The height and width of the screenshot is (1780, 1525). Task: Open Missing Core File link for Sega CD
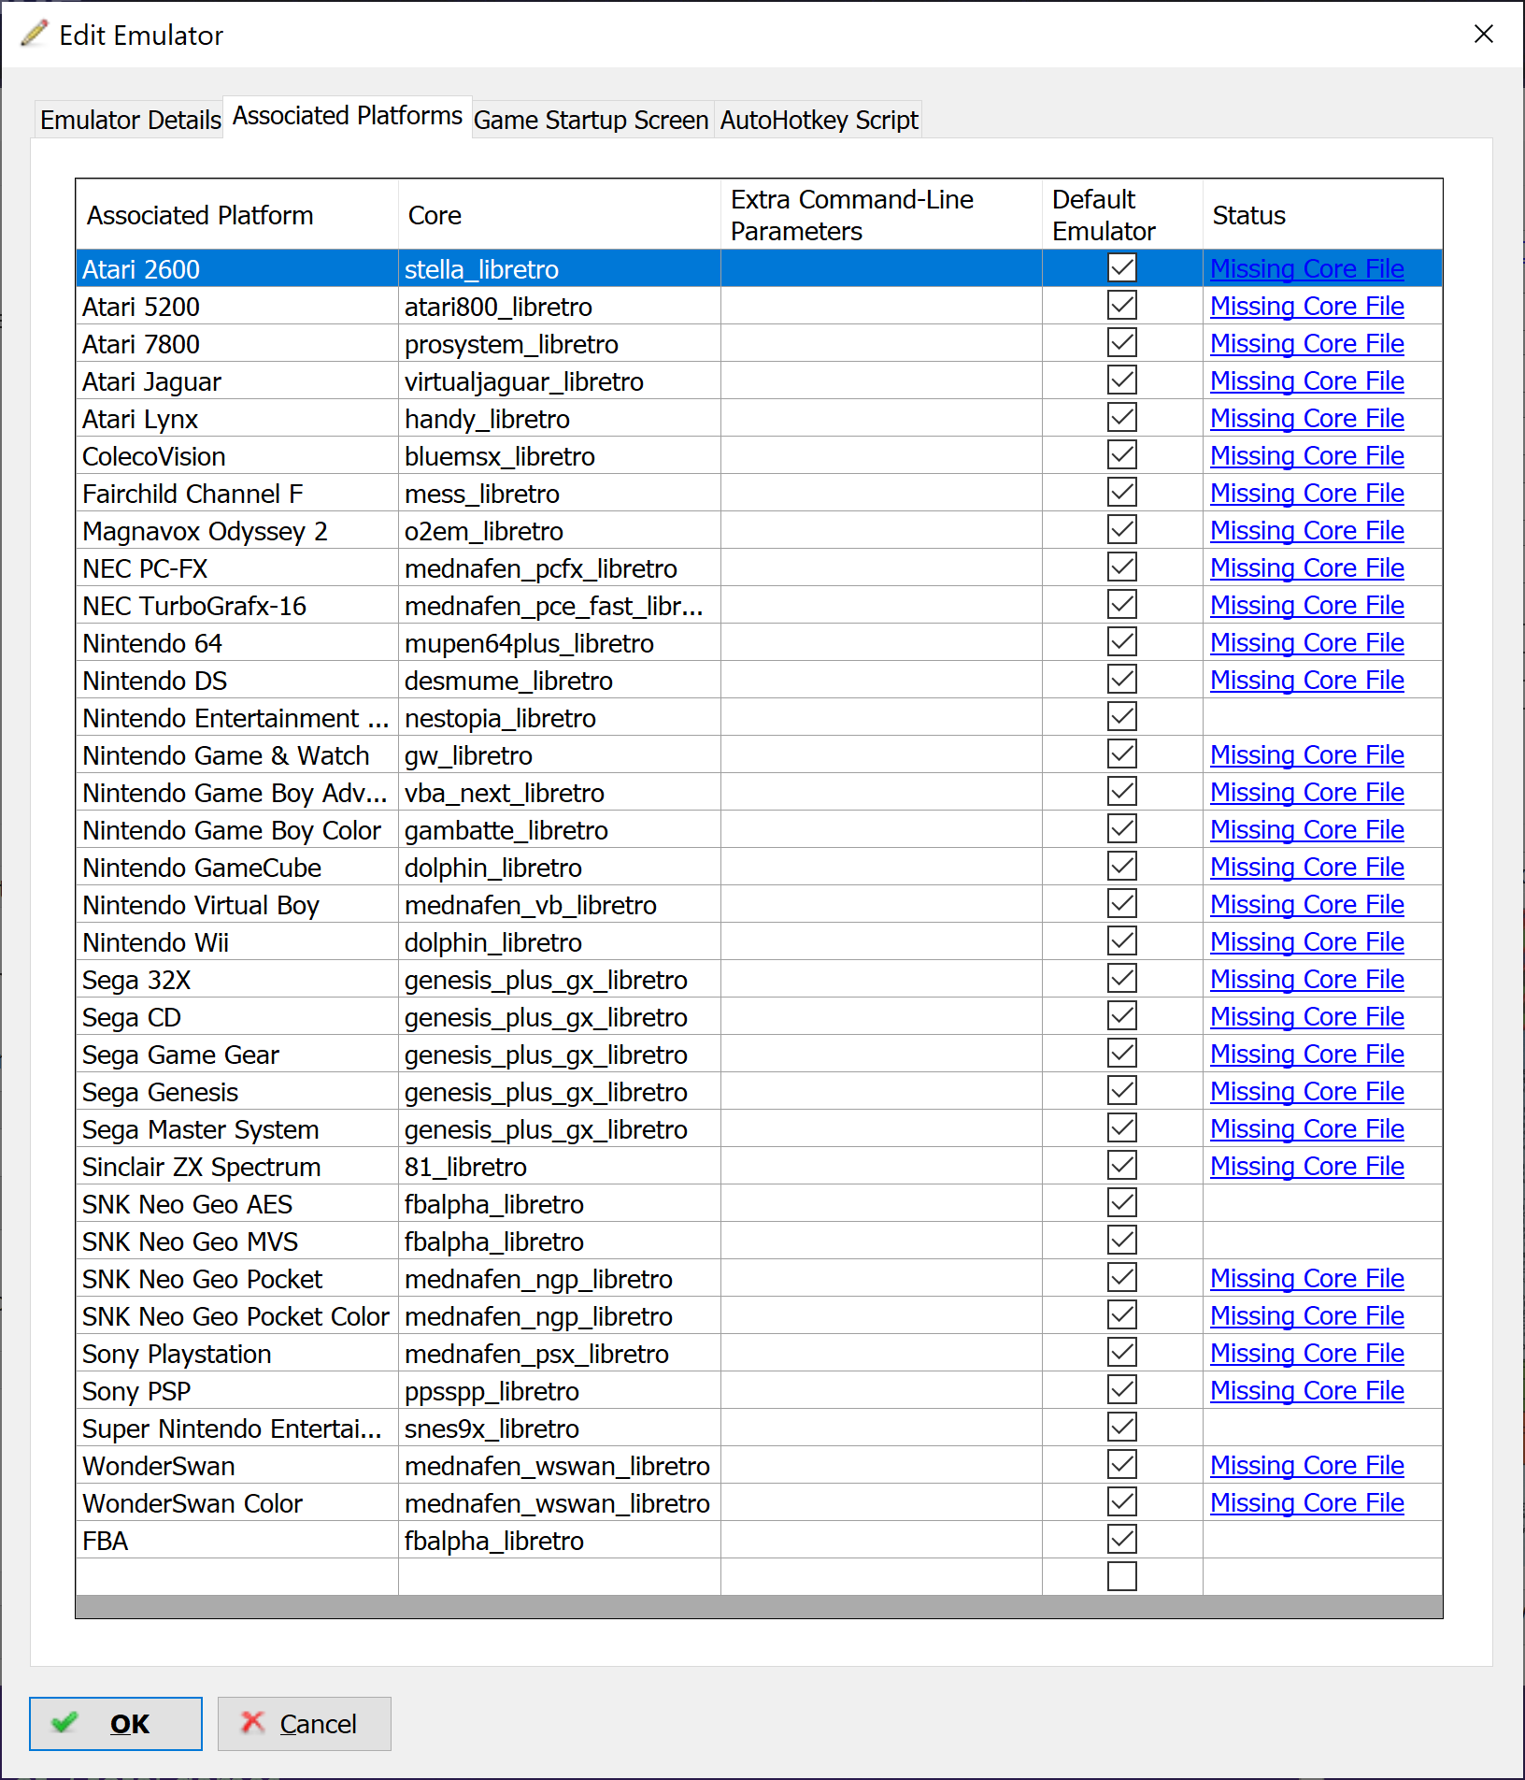pos(1306,1017)
